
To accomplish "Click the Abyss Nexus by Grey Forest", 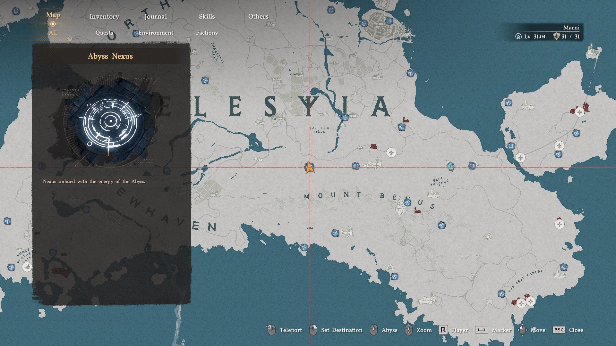I will pos(501,293).
